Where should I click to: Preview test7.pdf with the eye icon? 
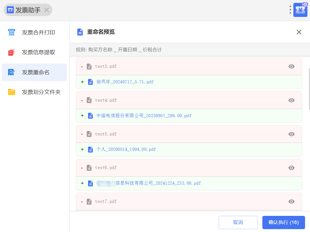coord(291,202)
